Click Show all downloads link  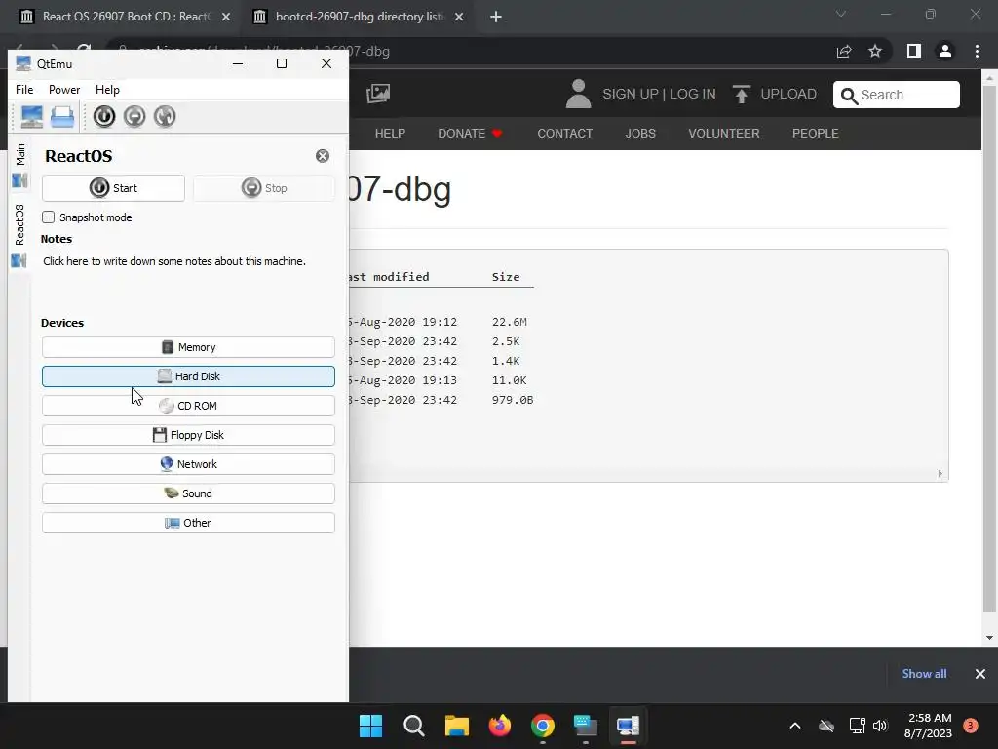pyautogui.click(x=924, y=674)
